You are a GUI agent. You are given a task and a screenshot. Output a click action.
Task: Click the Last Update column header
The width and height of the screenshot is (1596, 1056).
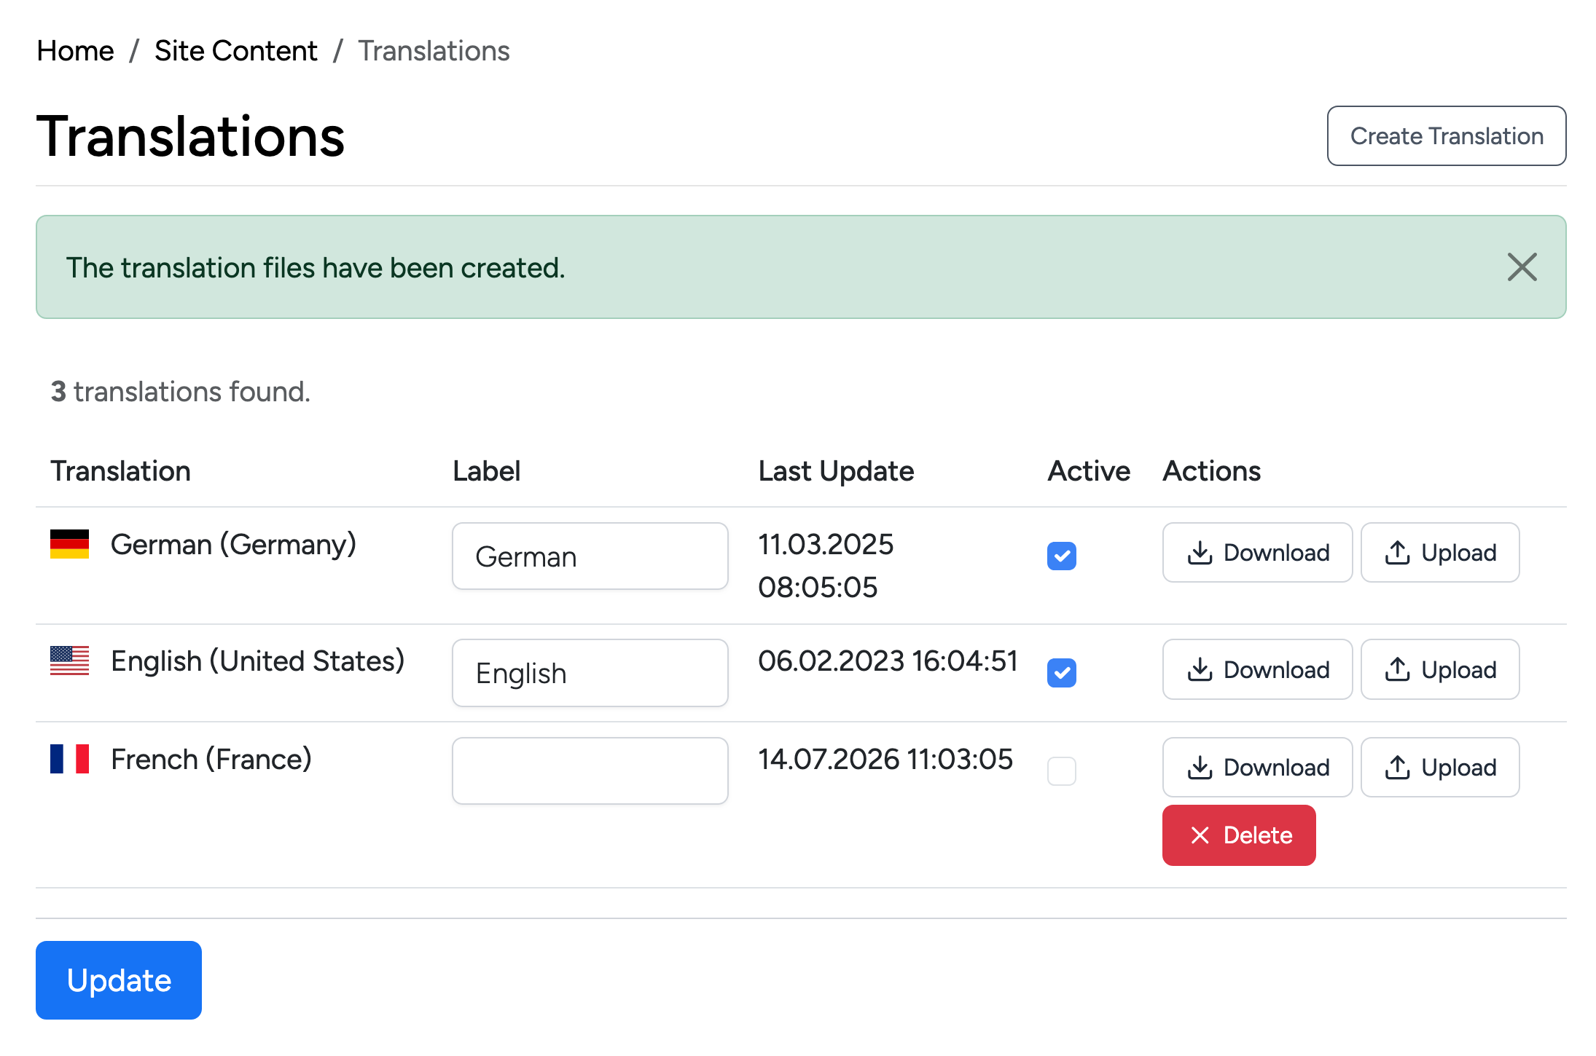[x=836, y=471]
